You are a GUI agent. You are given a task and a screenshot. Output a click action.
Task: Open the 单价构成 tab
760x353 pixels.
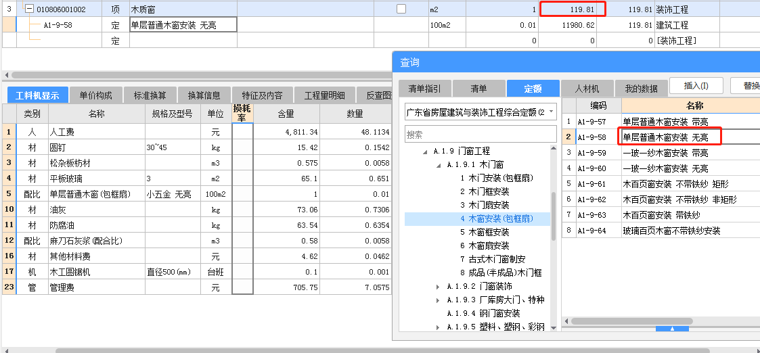[95, 95]
